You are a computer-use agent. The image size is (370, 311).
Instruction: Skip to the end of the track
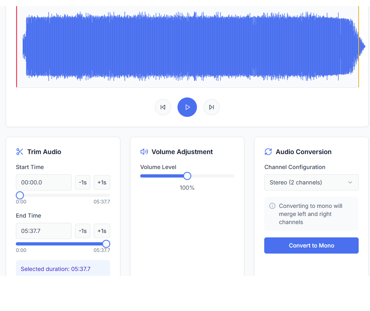(212, 107)
